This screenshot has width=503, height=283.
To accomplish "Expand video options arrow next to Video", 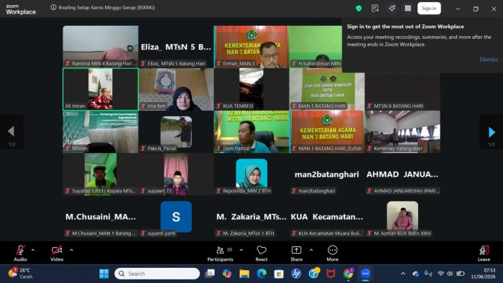I will 71,250.
